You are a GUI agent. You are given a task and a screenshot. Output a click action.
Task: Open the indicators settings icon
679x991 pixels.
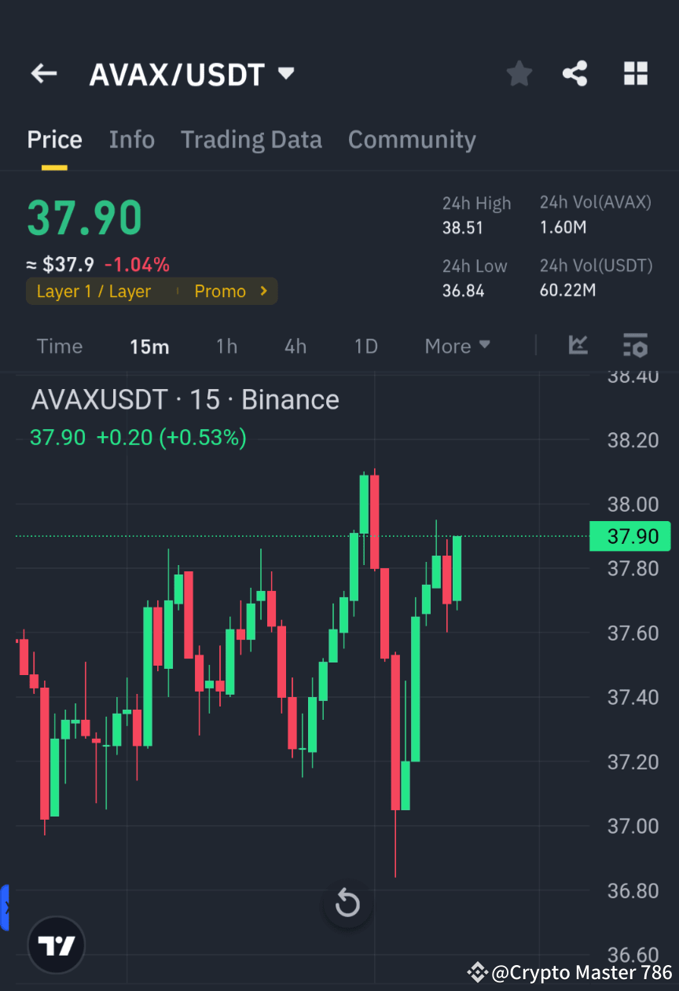(635, 346)
